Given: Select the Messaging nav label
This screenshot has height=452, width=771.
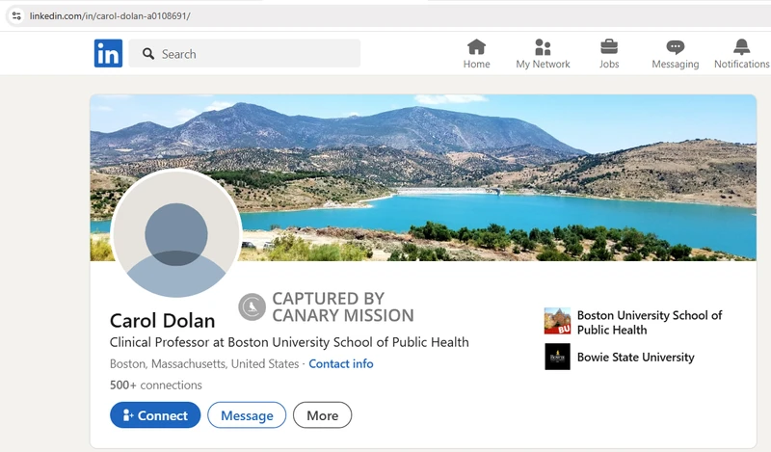Looking at the screenshot, I should point(676,64).
